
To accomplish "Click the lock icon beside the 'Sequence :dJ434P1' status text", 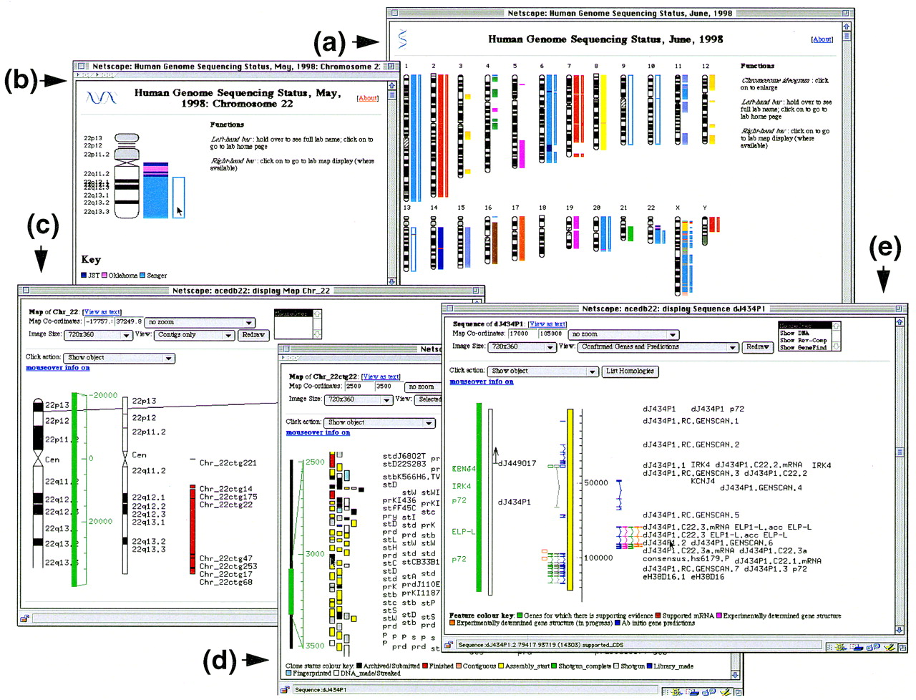I will 285,690.
